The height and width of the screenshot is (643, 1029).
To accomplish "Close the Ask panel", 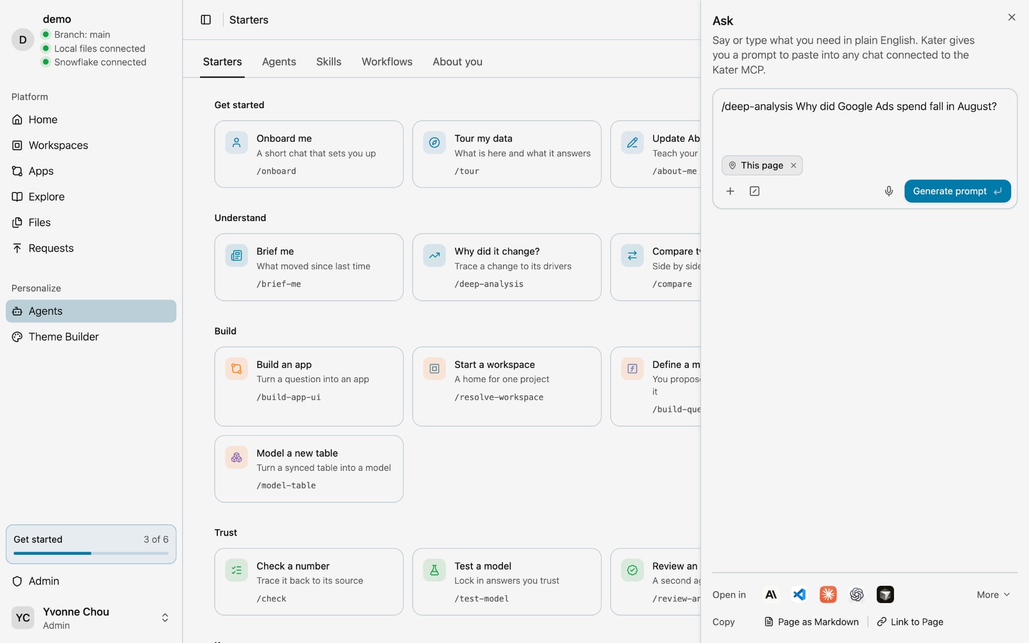I will tap(1011, 17).
